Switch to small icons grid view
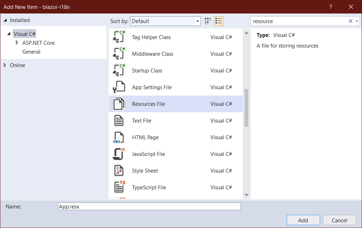This screenshot has width=362, height=228. coord(208,21)
